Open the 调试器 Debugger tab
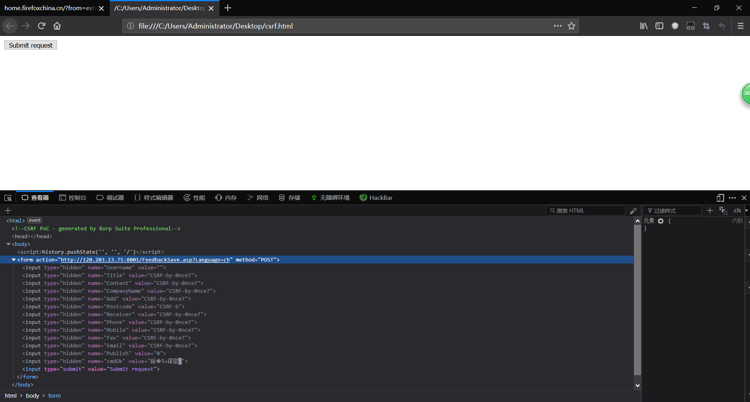This screenshot has width=750, height=402. 110,198
